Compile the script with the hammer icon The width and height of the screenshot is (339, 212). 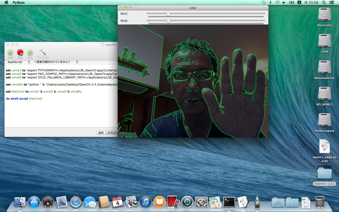pyautogui.click(x=43, y=52)
